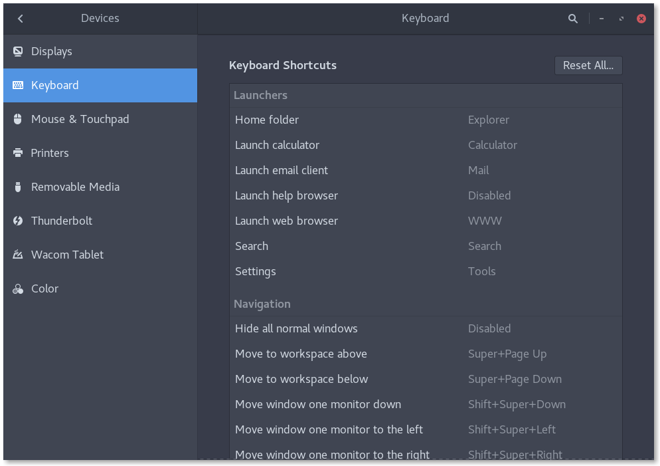
Task: Click the Wacom Tablet icon
Action: (x=18, y=255)
